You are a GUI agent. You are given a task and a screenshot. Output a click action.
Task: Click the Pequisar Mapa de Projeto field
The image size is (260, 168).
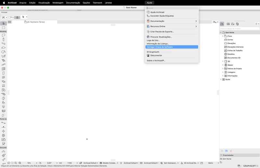click(240, 29)
